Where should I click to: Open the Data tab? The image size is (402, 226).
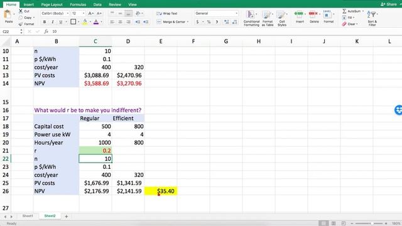[x=97, y=4]
